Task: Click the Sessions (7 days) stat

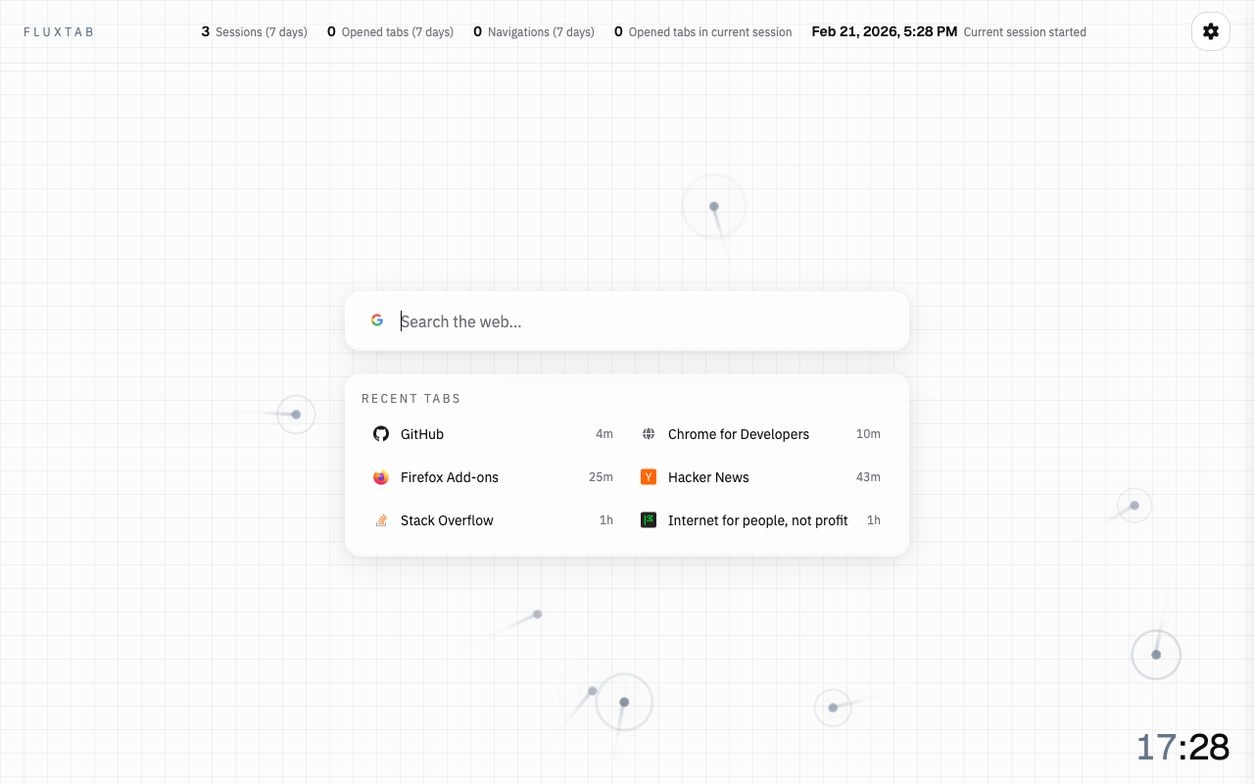Action: point(255,31)
